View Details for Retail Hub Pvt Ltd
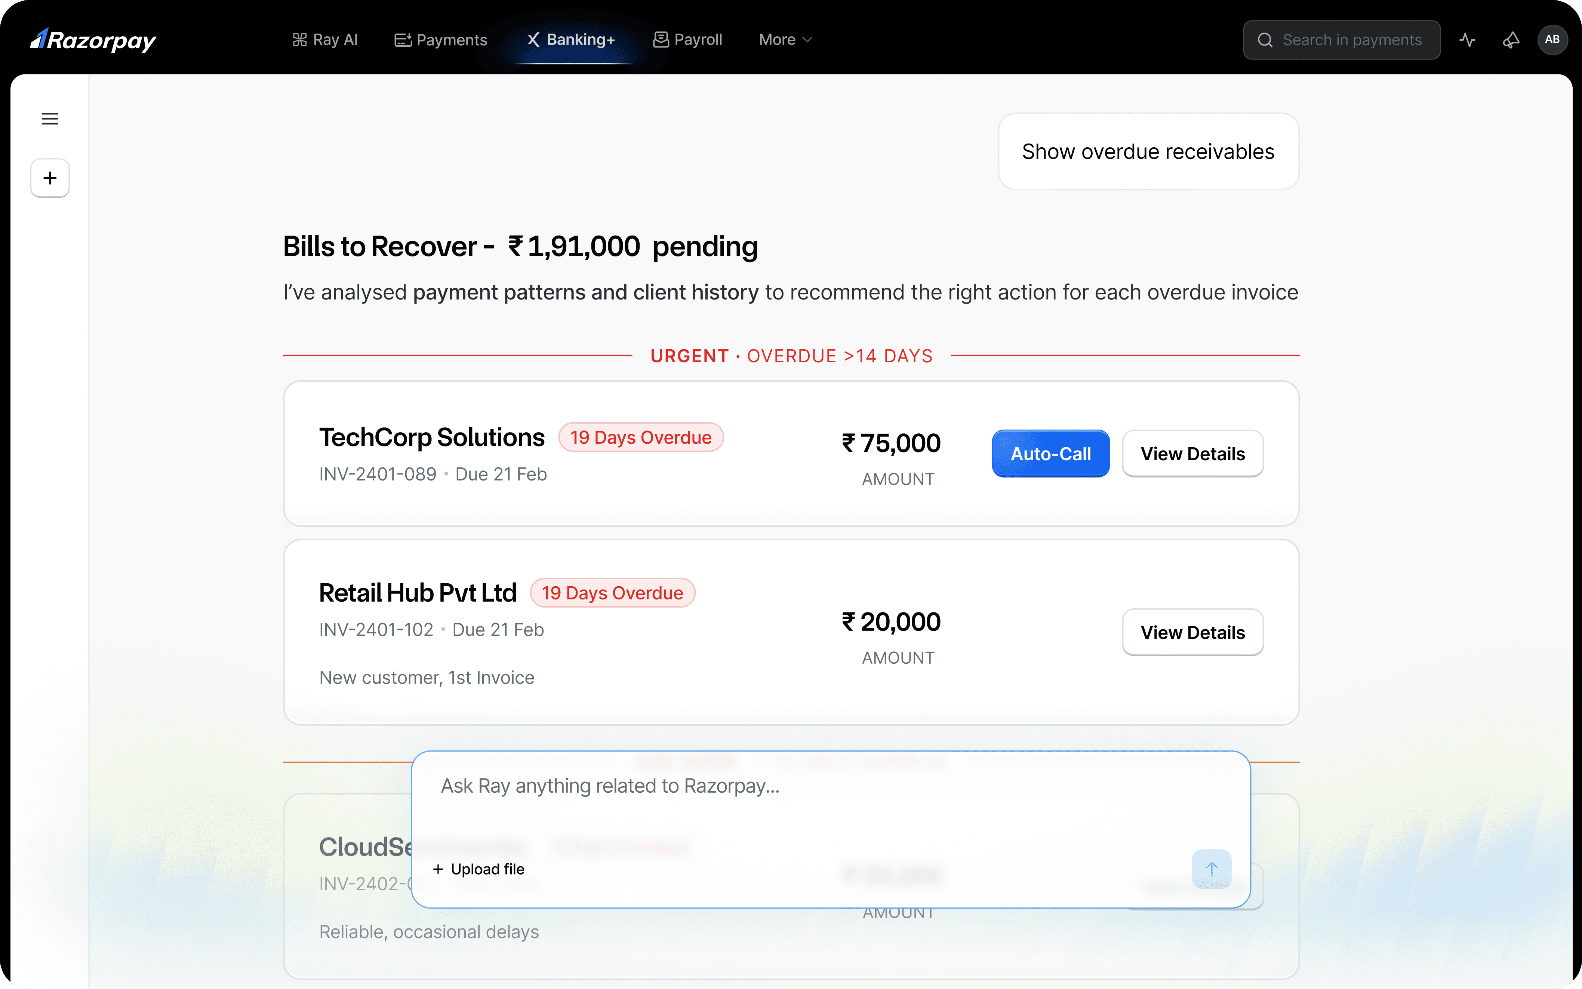This screenshot has height=989, width=1582. [x=1192, y=632]
